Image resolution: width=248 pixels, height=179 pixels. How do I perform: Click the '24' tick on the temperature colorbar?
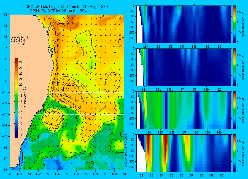point(21,62)
